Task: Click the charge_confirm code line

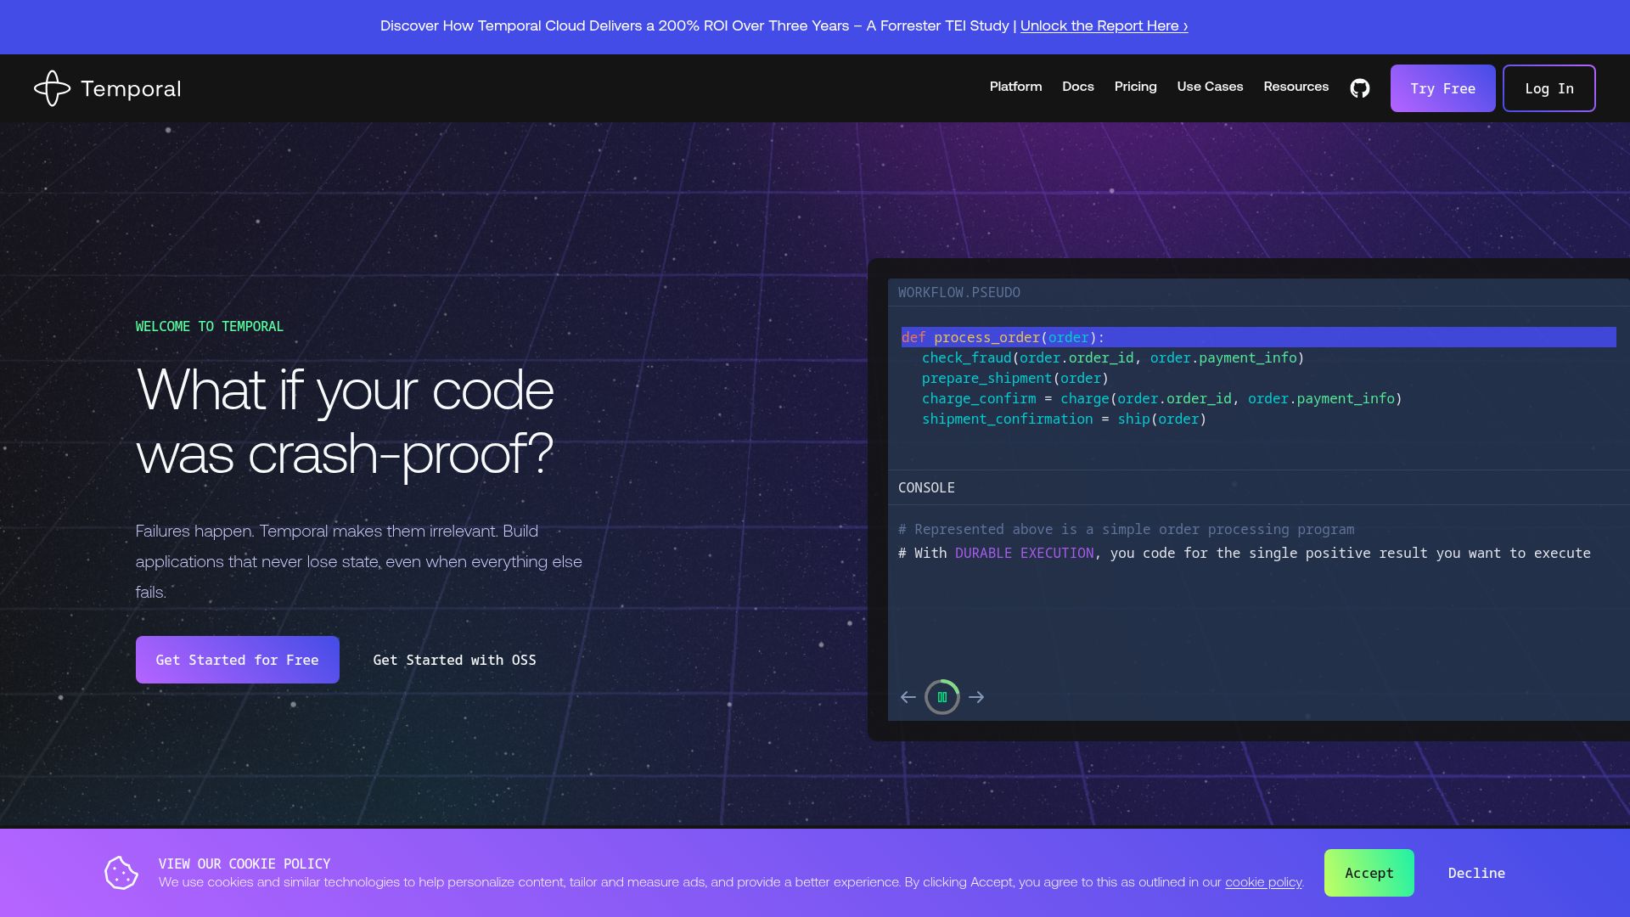Action: pyautogui.click(x=1161, y=398)
